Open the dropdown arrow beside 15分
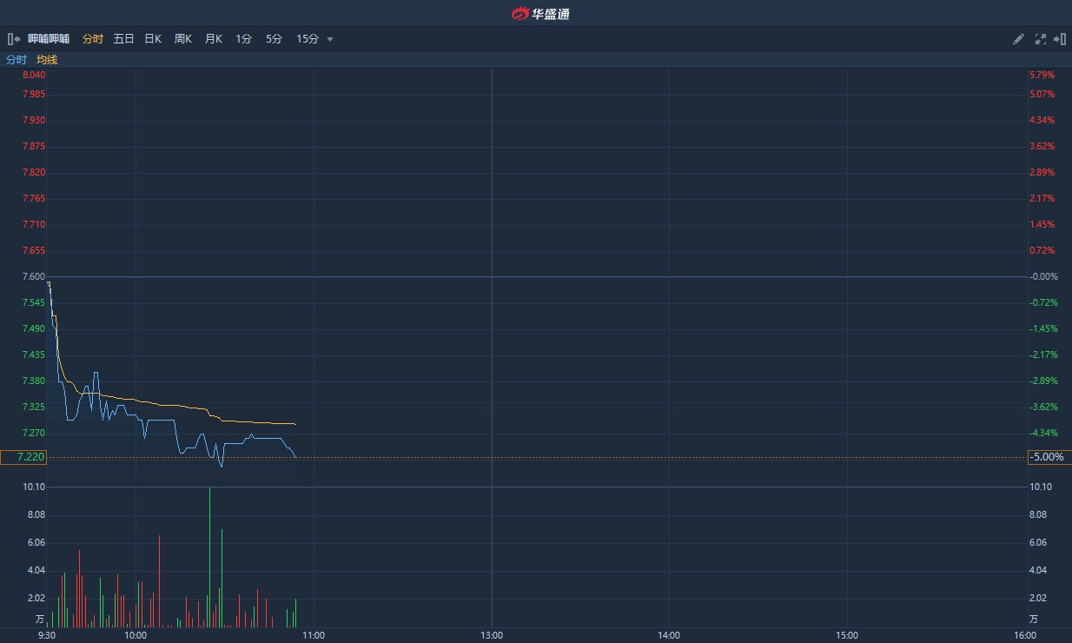Viewport: 1072px width, 643px height. point(330,39)
